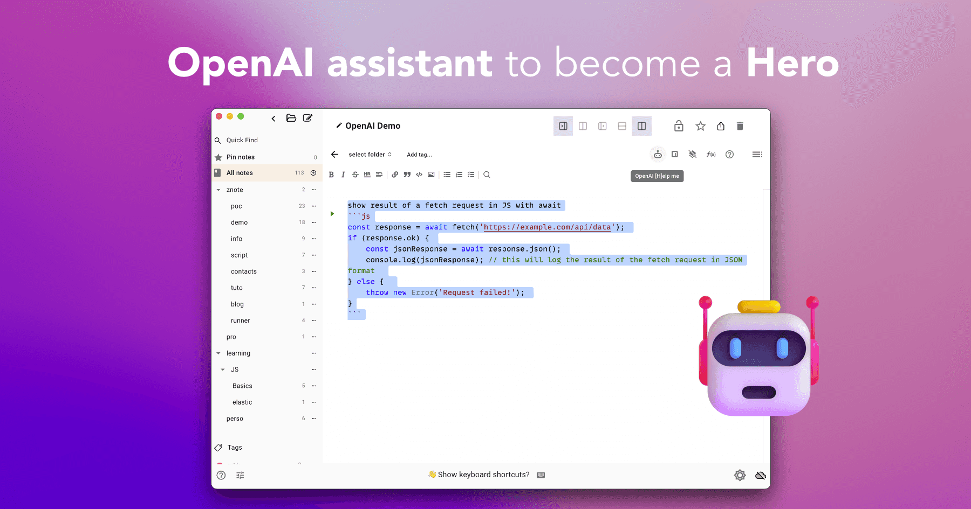Screen dimensions: 971x509
Task: Star the OpenAI Demo note
Action: 700,125
